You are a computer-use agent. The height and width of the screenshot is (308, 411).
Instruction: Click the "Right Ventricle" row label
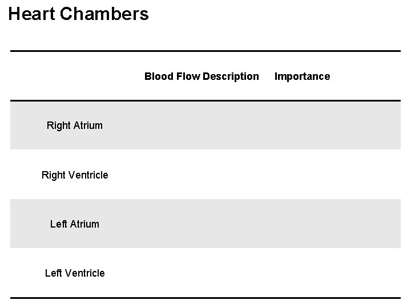[x=75, y=175]
